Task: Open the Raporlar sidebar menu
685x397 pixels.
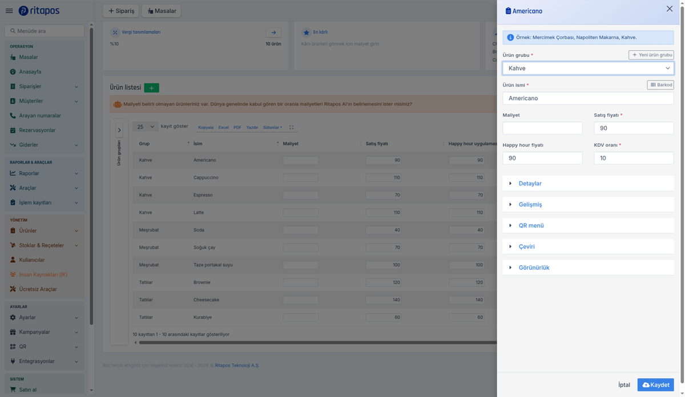Action: [x=45, y=173]
